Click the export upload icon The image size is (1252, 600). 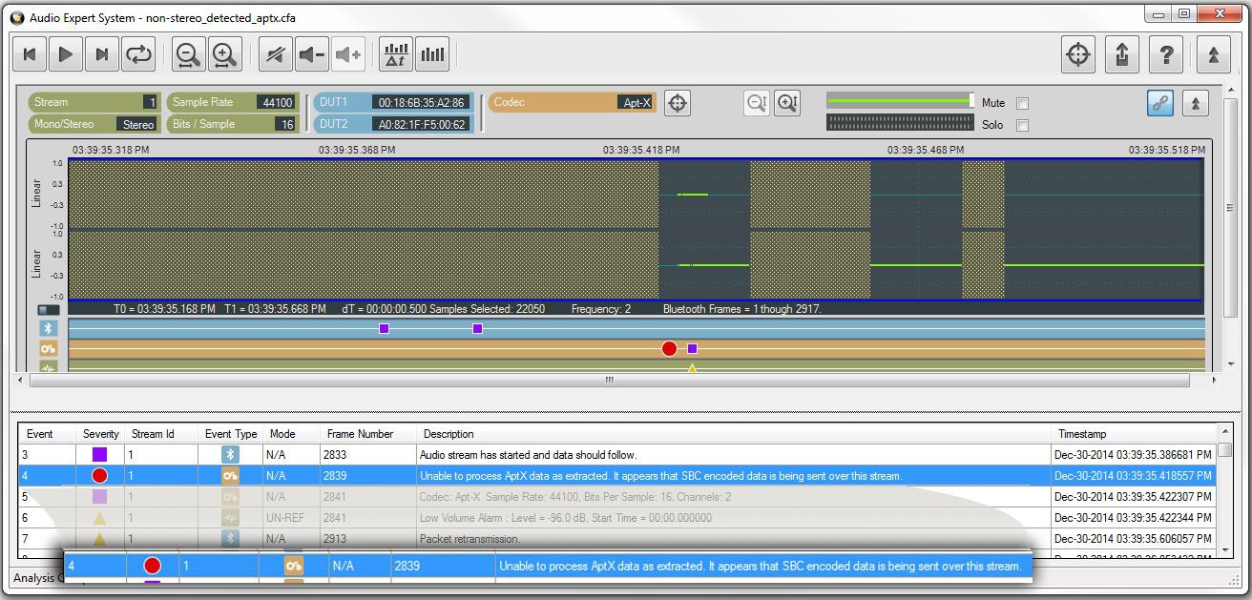pos(1122,54)
